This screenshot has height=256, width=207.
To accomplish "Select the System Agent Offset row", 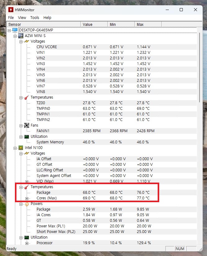I will 116,176.
